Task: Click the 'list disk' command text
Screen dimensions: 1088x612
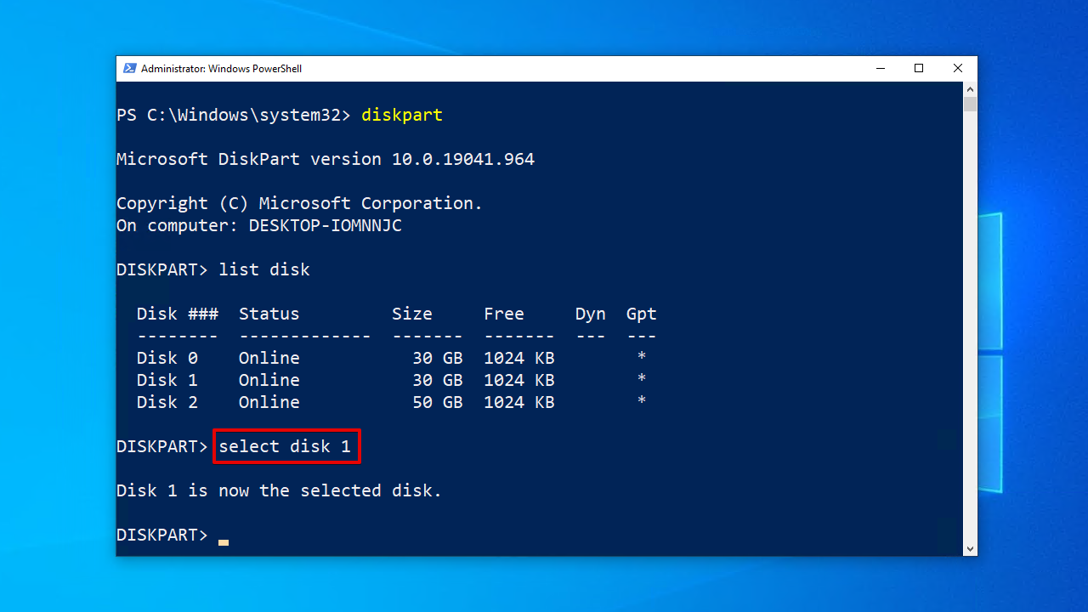Action: (x=264, y=269)
